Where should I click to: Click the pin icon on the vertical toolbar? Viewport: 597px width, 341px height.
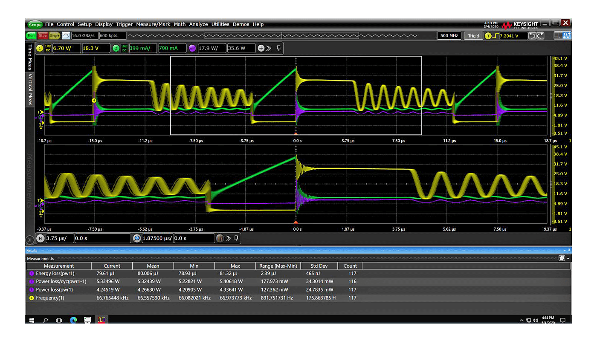coord(279,48)
